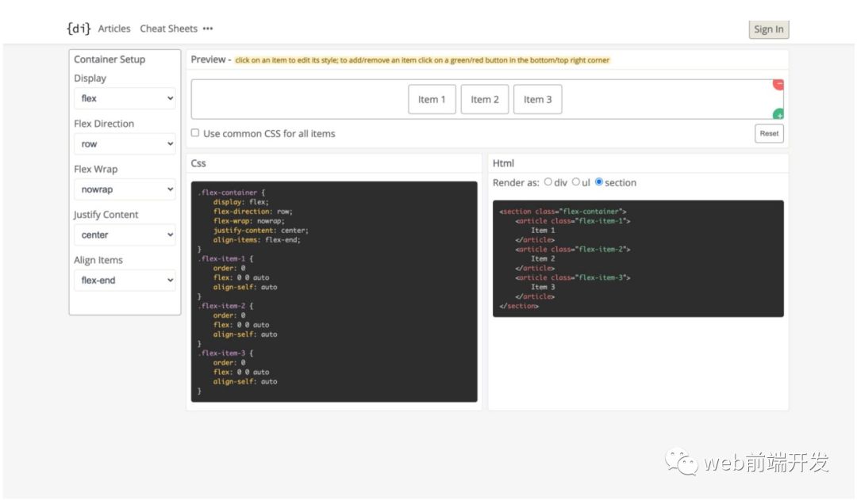Screen dimensions: 857x500
Task: Open the Cheat Sheets menu
Action: [x=168, y=29]
